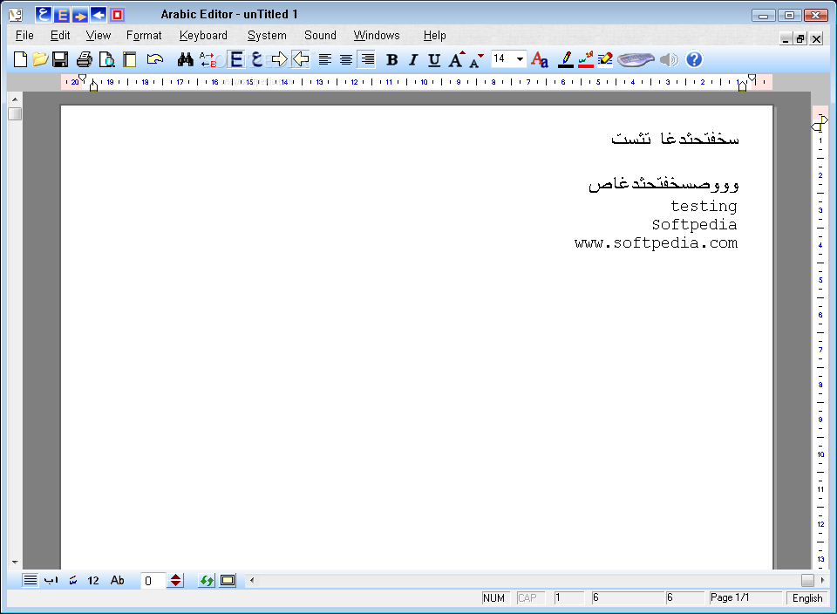Image resolution: width=837 pixels, height=614 pixels.
Task: Open the Windows menu
Action: 377,35
